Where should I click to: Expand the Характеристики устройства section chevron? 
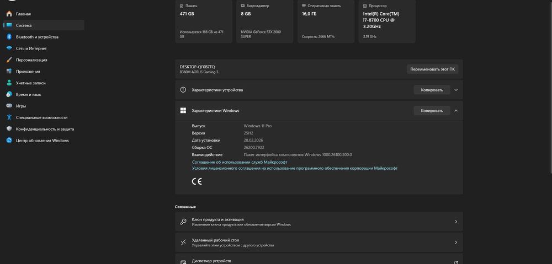coord(456,90)
